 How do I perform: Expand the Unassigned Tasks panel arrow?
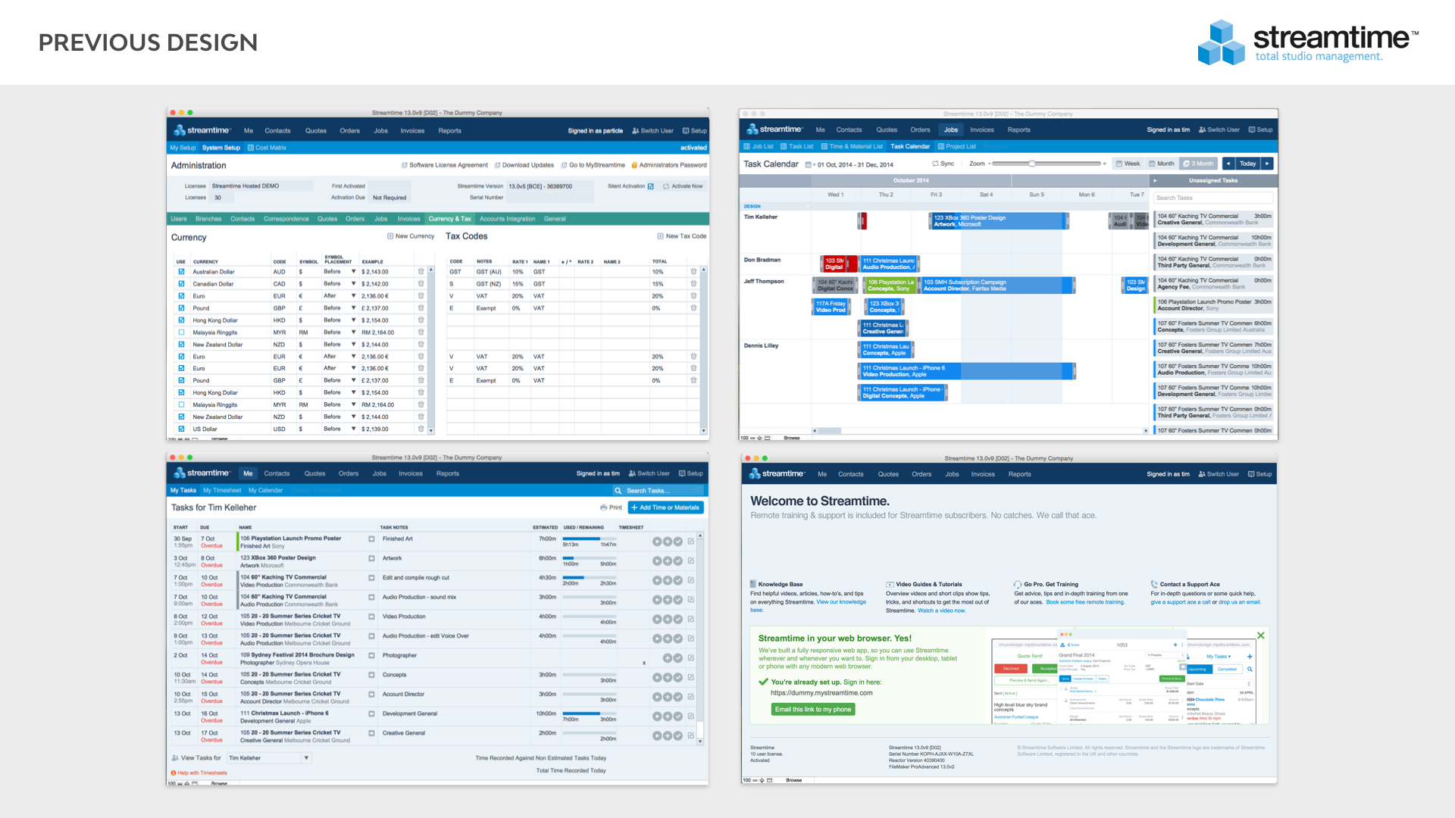coord(1155,181)
